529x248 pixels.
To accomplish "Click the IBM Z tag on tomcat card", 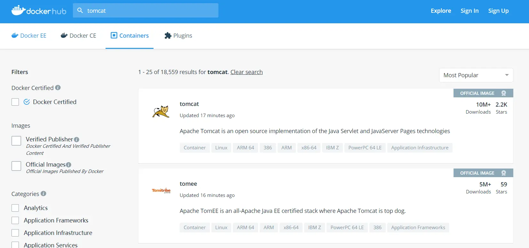I will pyautogui.click(x=332, y=148).
